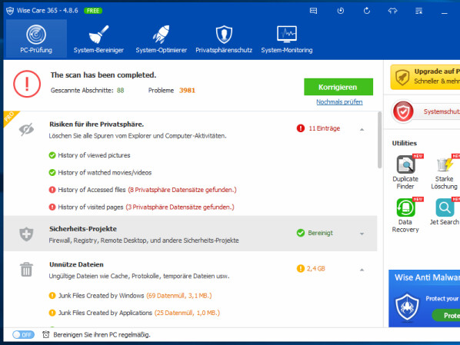Click the green check beside viewed pictures
The image size is (460, 345).
click(x=52, y=155)
